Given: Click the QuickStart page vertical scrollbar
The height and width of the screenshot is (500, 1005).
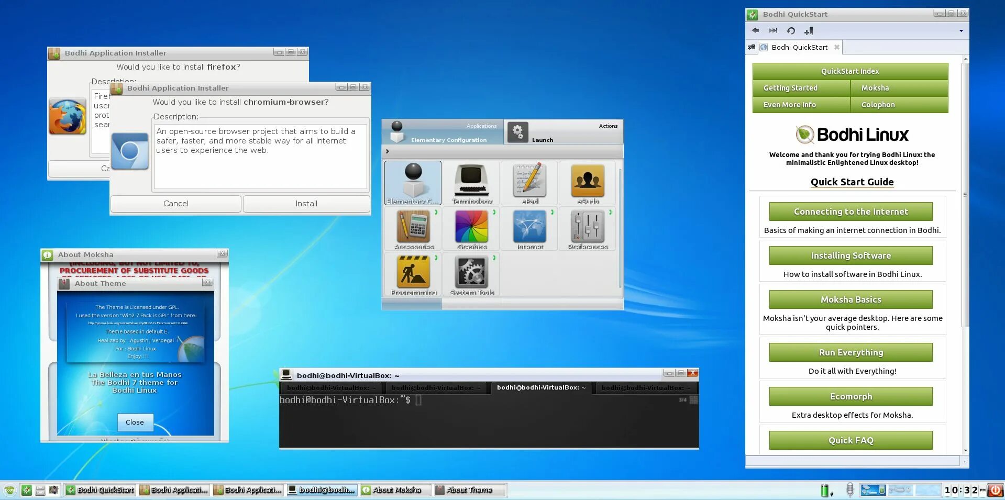Looking at the screenshot, I should 965,195.
